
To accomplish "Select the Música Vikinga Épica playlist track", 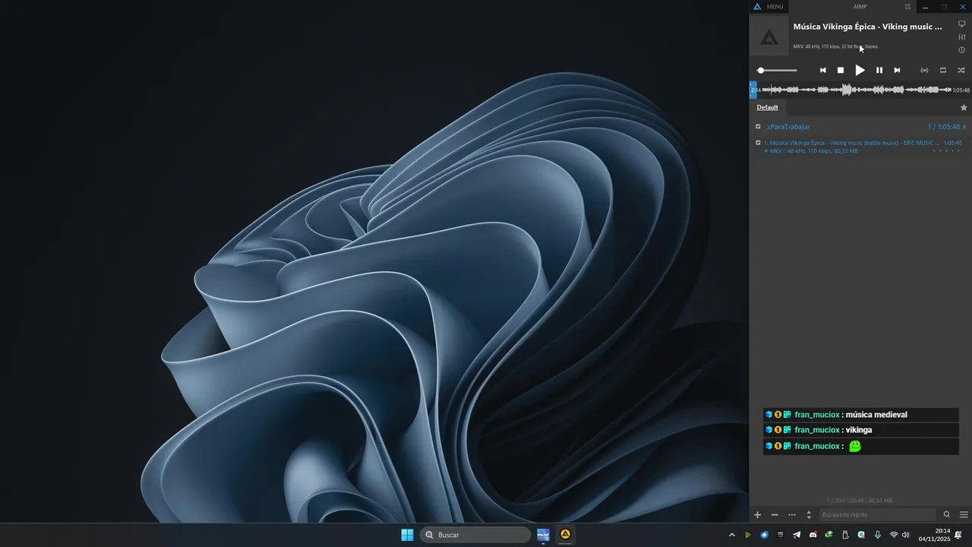I will coord(860,147).
